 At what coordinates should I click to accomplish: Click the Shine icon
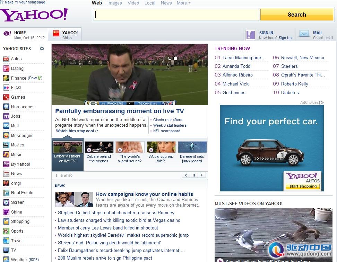click(6, 212)
